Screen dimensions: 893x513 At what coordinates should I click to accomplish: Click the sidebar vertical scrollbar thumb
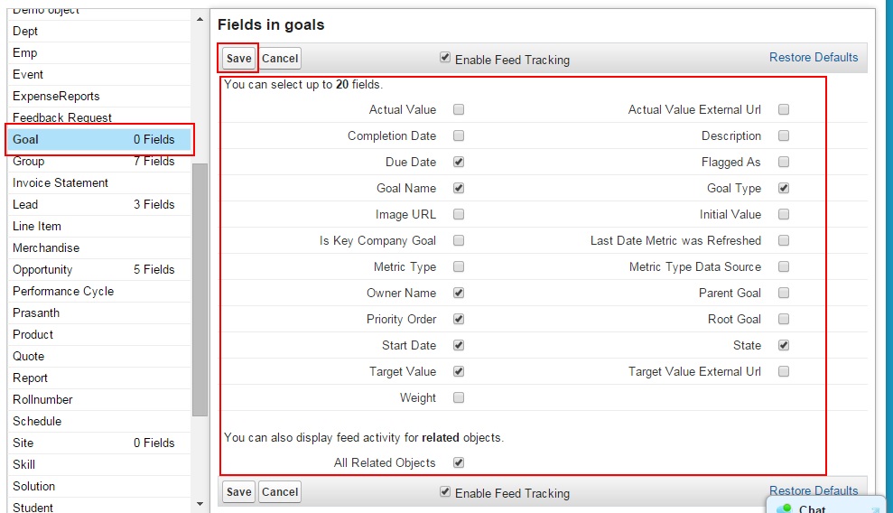click(200, 290)
